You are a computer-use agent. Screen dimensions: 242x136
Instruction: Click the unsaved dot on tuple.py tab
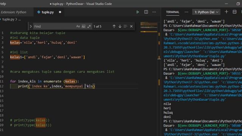point(60,12)
